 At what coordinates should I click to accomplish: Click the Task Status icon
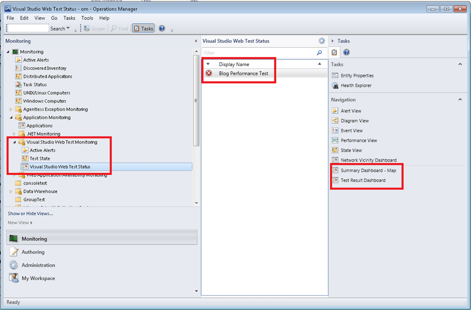point(18,85)
